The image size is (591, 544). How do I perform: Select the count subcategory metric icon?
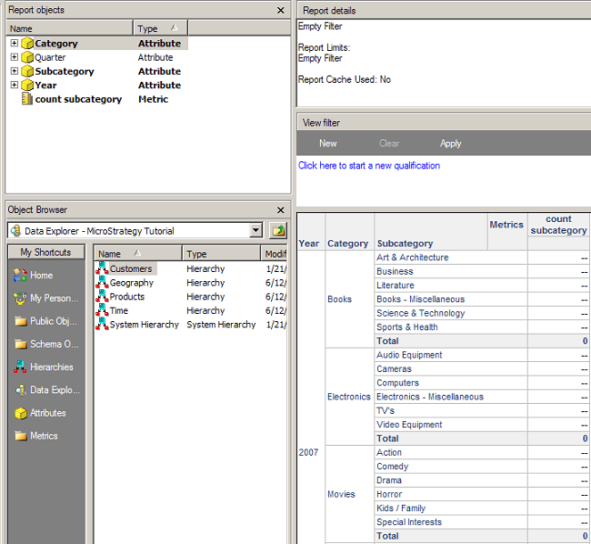(x=26, y=99)
